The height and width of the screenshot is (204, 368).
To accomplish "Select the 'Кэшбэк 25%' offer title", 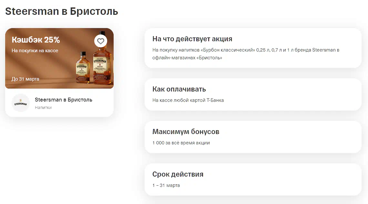I will 36,40.
